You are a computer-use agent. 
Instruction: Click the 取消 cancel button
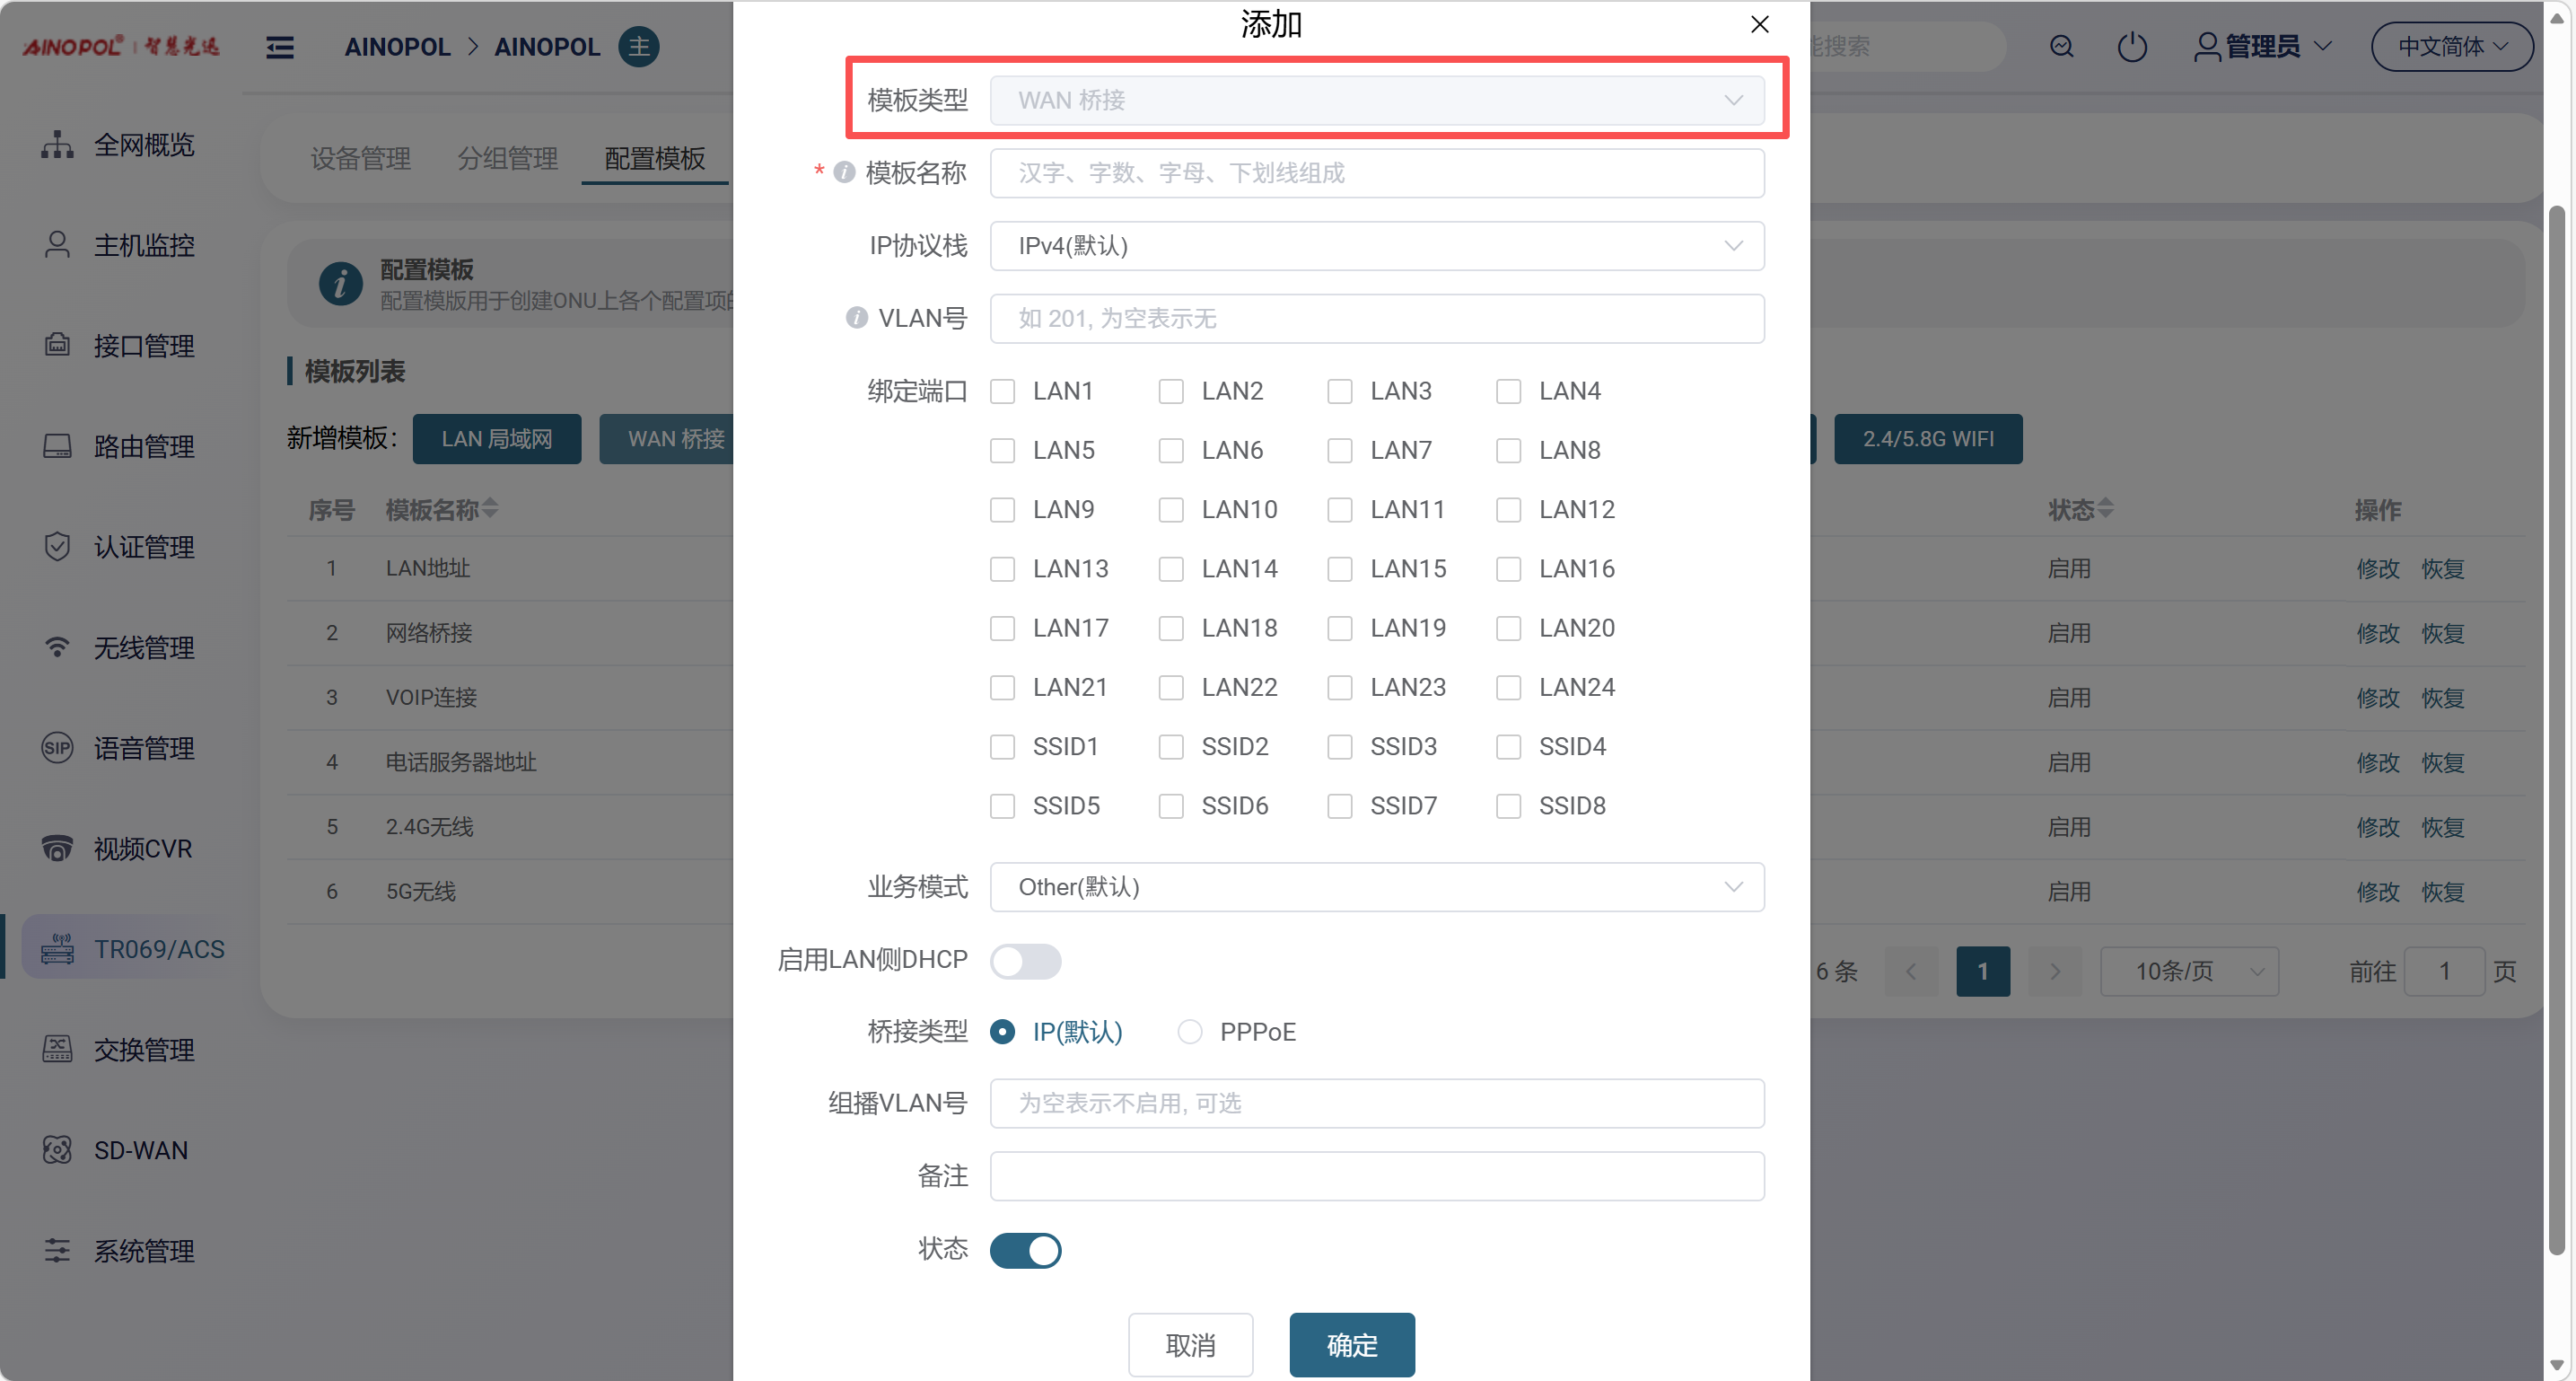pyautogui.click(x=1190, y=1345)
